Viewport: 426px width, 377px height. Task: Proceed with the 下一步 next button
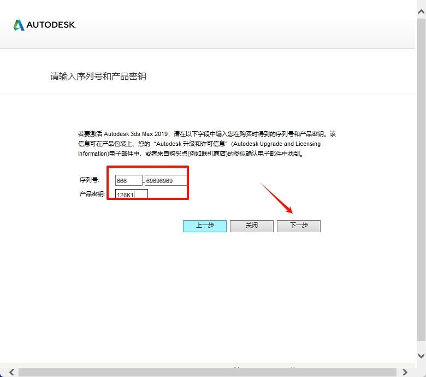click(x=298, y=226)
